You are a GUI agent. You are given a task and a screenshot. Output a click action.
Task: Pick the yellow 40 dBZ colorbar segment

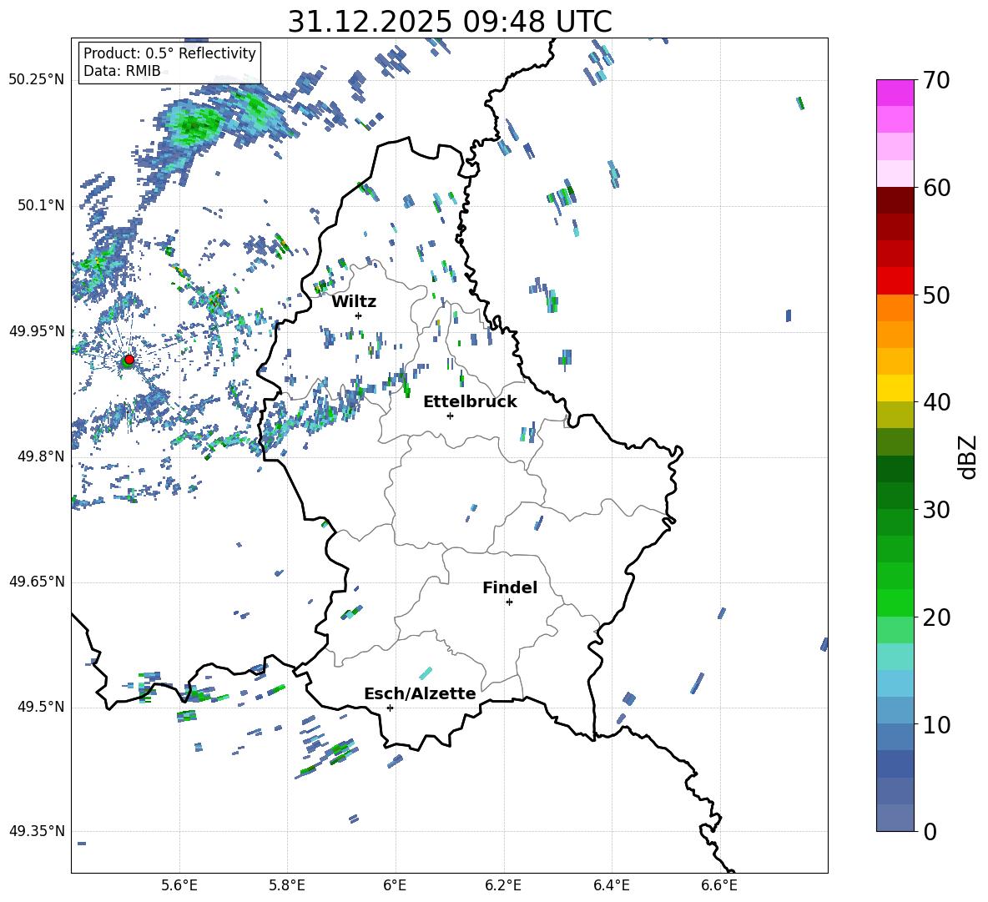[x=895, y=388]
